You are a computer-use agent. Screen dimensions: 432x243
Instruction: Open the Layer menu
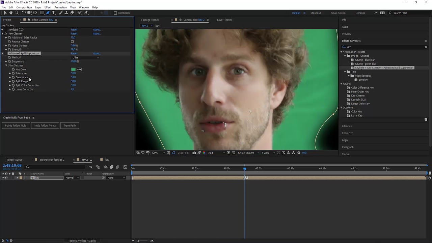38,7
